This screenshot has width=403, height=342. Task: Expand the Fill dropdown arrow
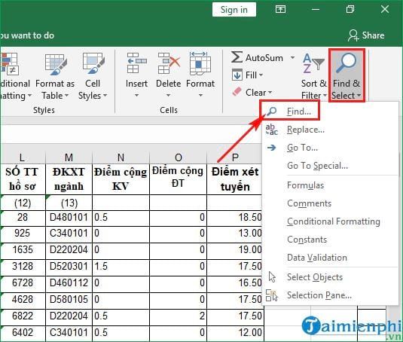(261, 75)
